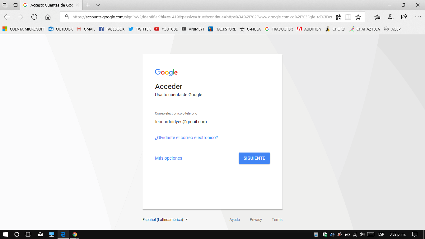Click the SIGUIENTE button
This screenshot has width=425, height=239.
click(254, 158)
